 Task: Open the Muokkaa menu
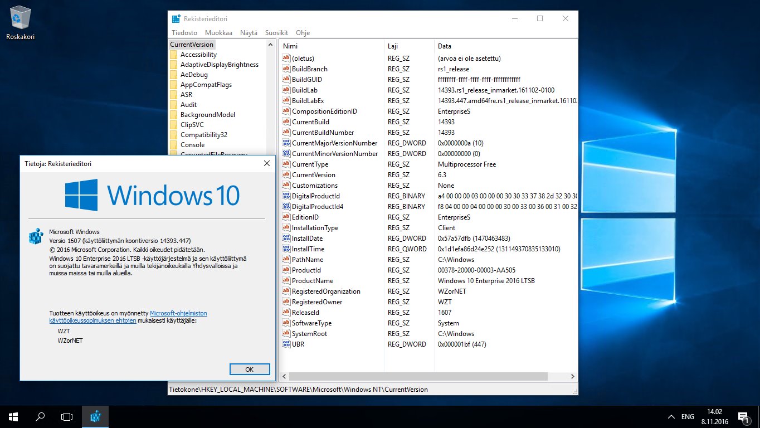pyautogui.click(x=218, y=33)
